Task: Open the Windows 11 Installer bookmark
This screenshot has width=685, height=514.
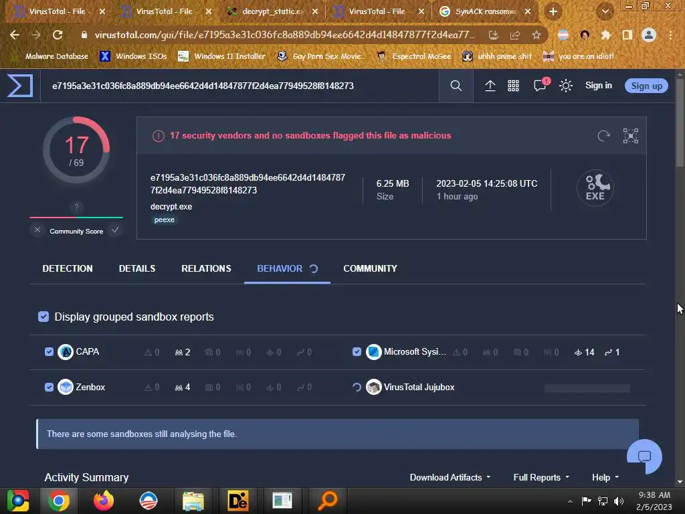Action: (222, 56)
